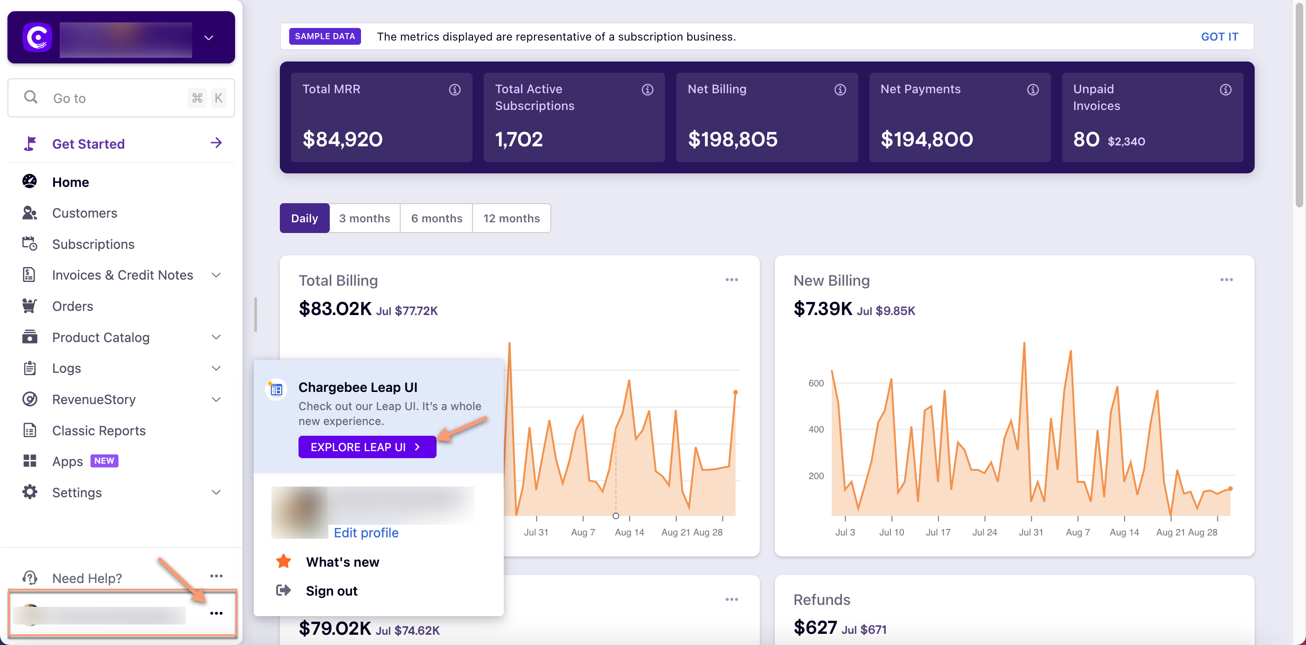The image size is (1306, 645).
Task: Open Orders in the sidebar
Action: 72,306
